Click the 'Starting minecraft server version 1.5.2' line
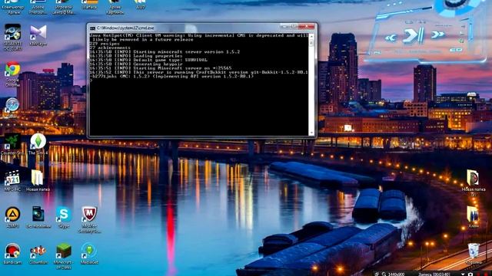Screen dimensions: 492x276 click(165, 51)
